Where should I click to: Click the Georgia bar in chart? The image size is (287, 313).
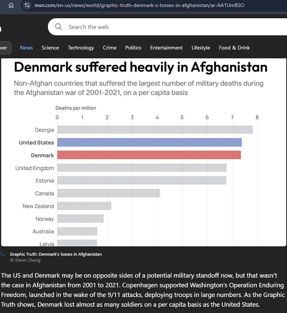155,130
